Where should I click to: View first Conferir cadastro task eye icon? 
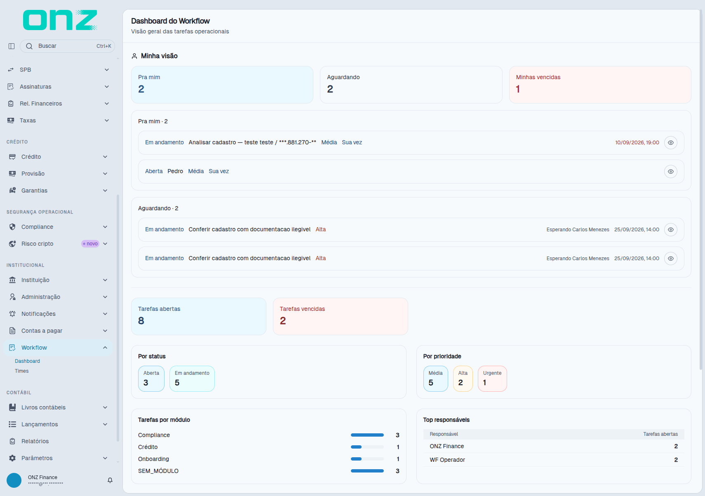671,230
